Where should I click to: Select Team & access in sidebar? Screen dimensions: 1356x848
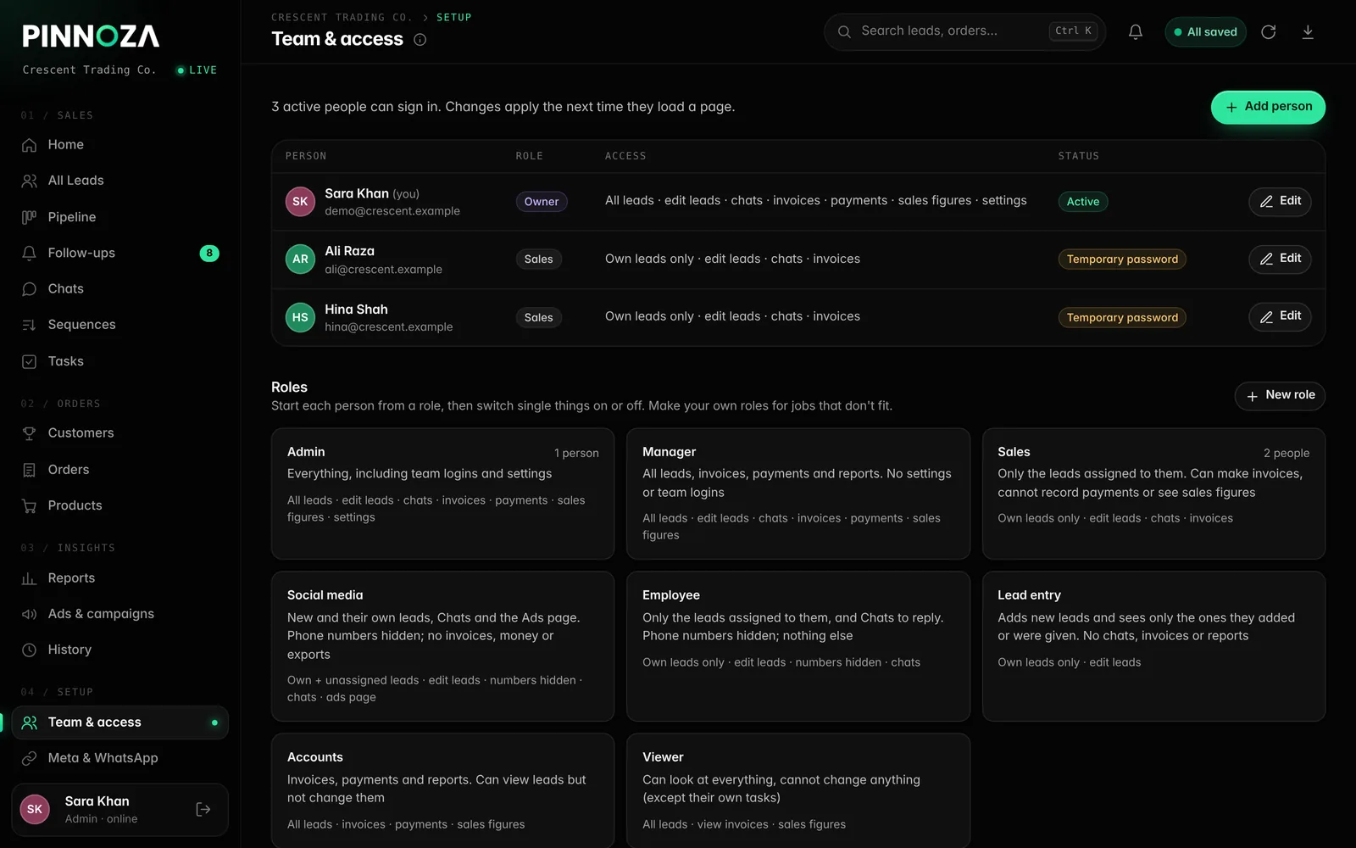pyautogui.click(x=119, y=722)
